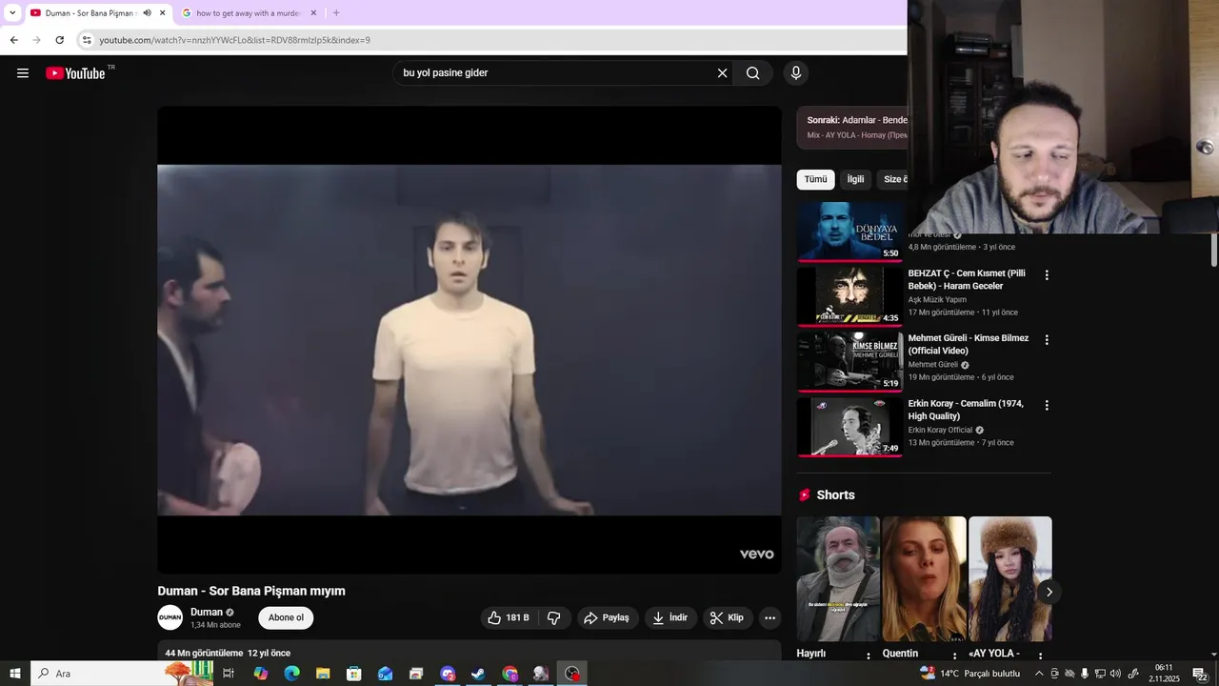Open more actions ellipsis under video
The width and height of the screenshot is (1219, 686).
[x=769, y=617]
